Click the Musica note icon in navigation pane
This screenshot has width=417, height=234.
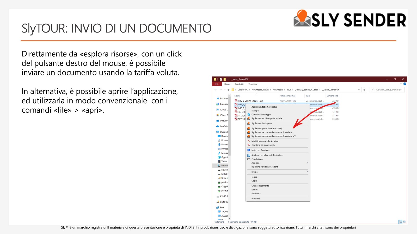click(219, 153)
